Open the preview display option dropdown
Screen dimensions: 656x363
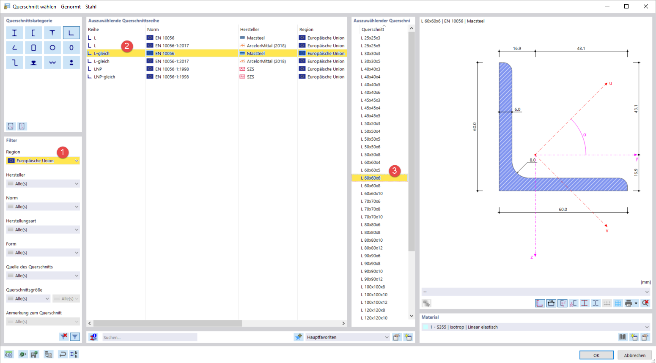[536, 292]
